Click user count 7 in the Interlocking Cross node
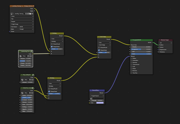The height and width of the screenshot is (124, 180). (28, 56)
